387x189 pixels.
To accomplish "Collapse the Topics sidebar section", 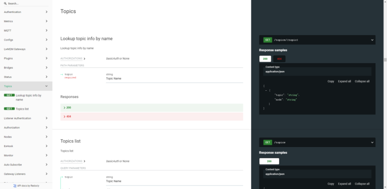I will (46, 86).
